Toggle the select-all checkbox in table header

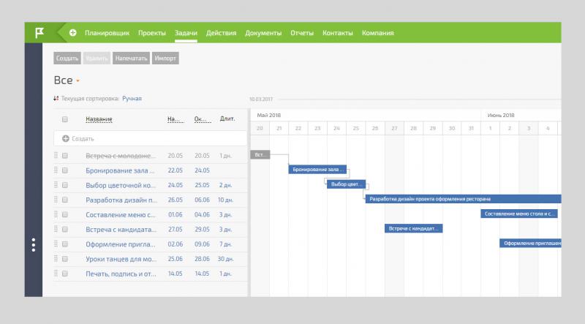click(65, 119)
